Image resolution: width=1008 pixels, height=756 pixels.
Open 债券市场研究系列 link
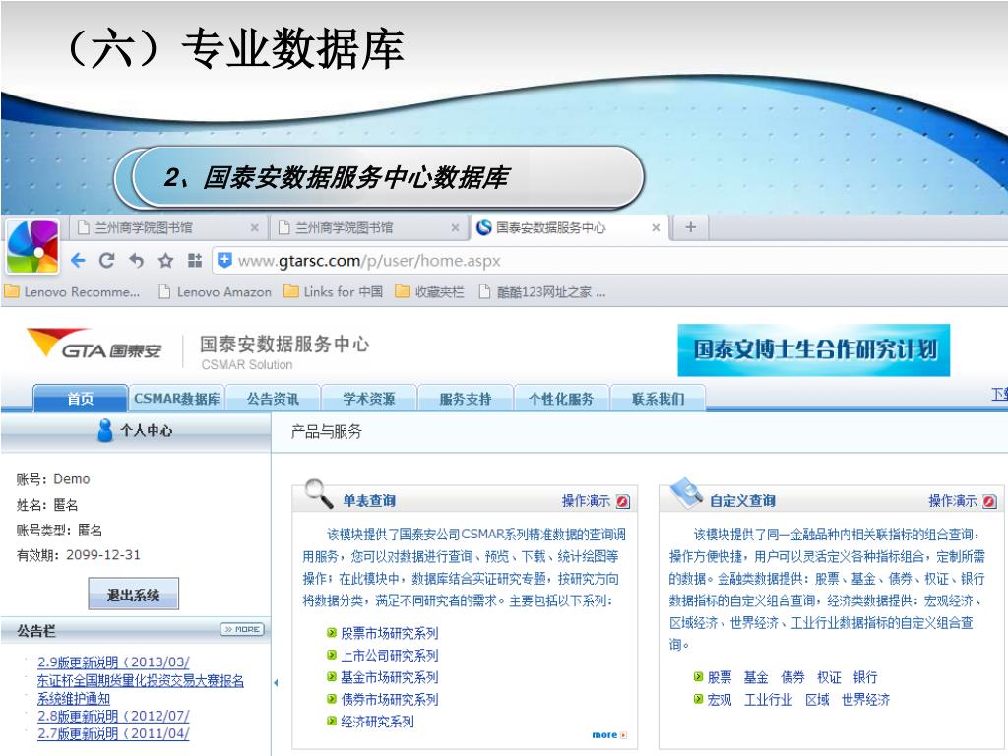[x=389, y=700]
